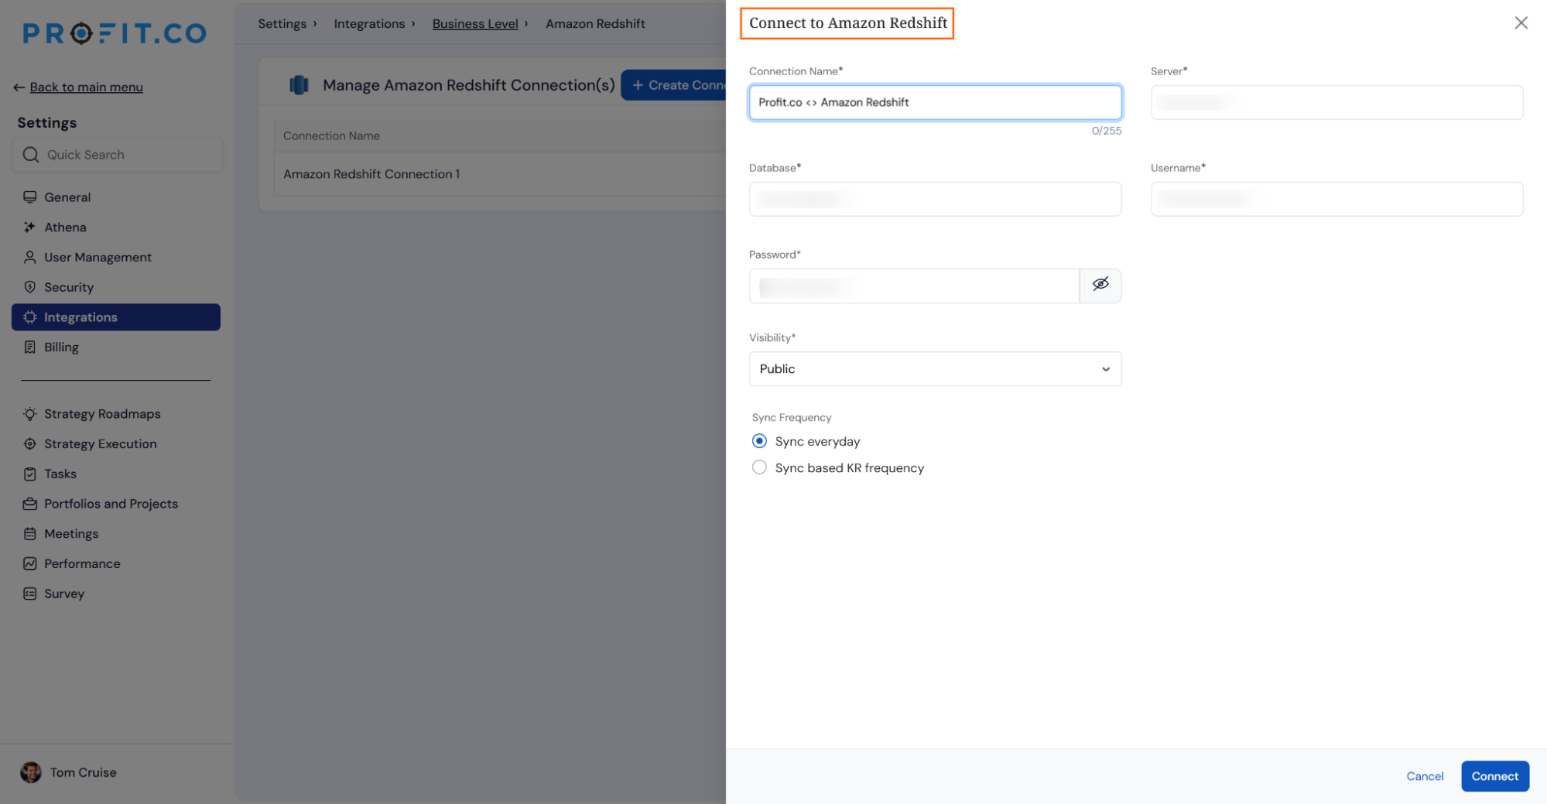Click the General monitor icon in sidebar
Image resolution: width=1547 pixels, height=804 pixels.
(30, 197)
